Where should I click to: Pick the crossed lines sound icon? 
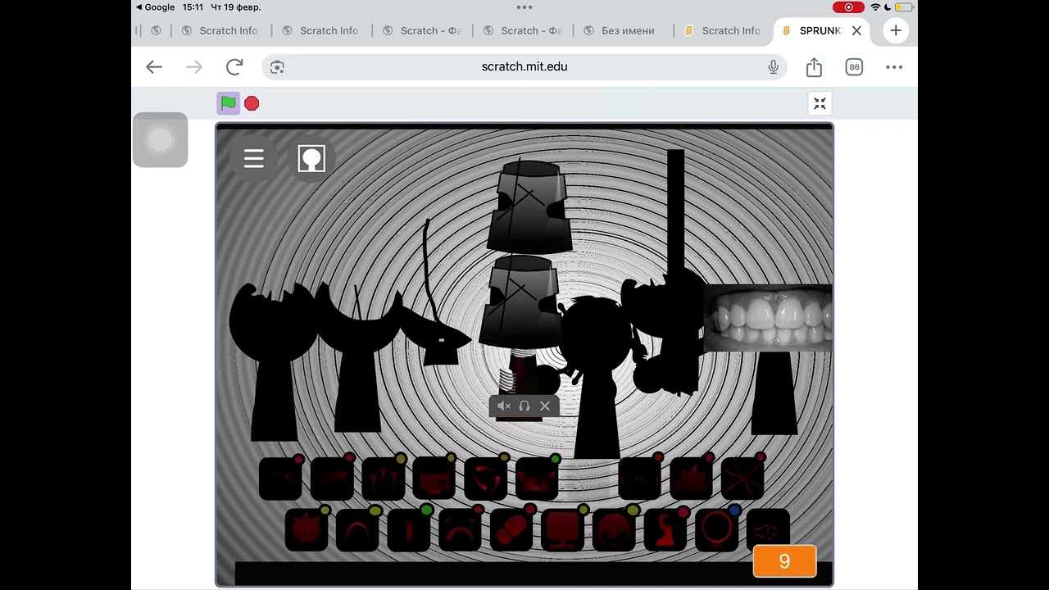tap(742, 479)
